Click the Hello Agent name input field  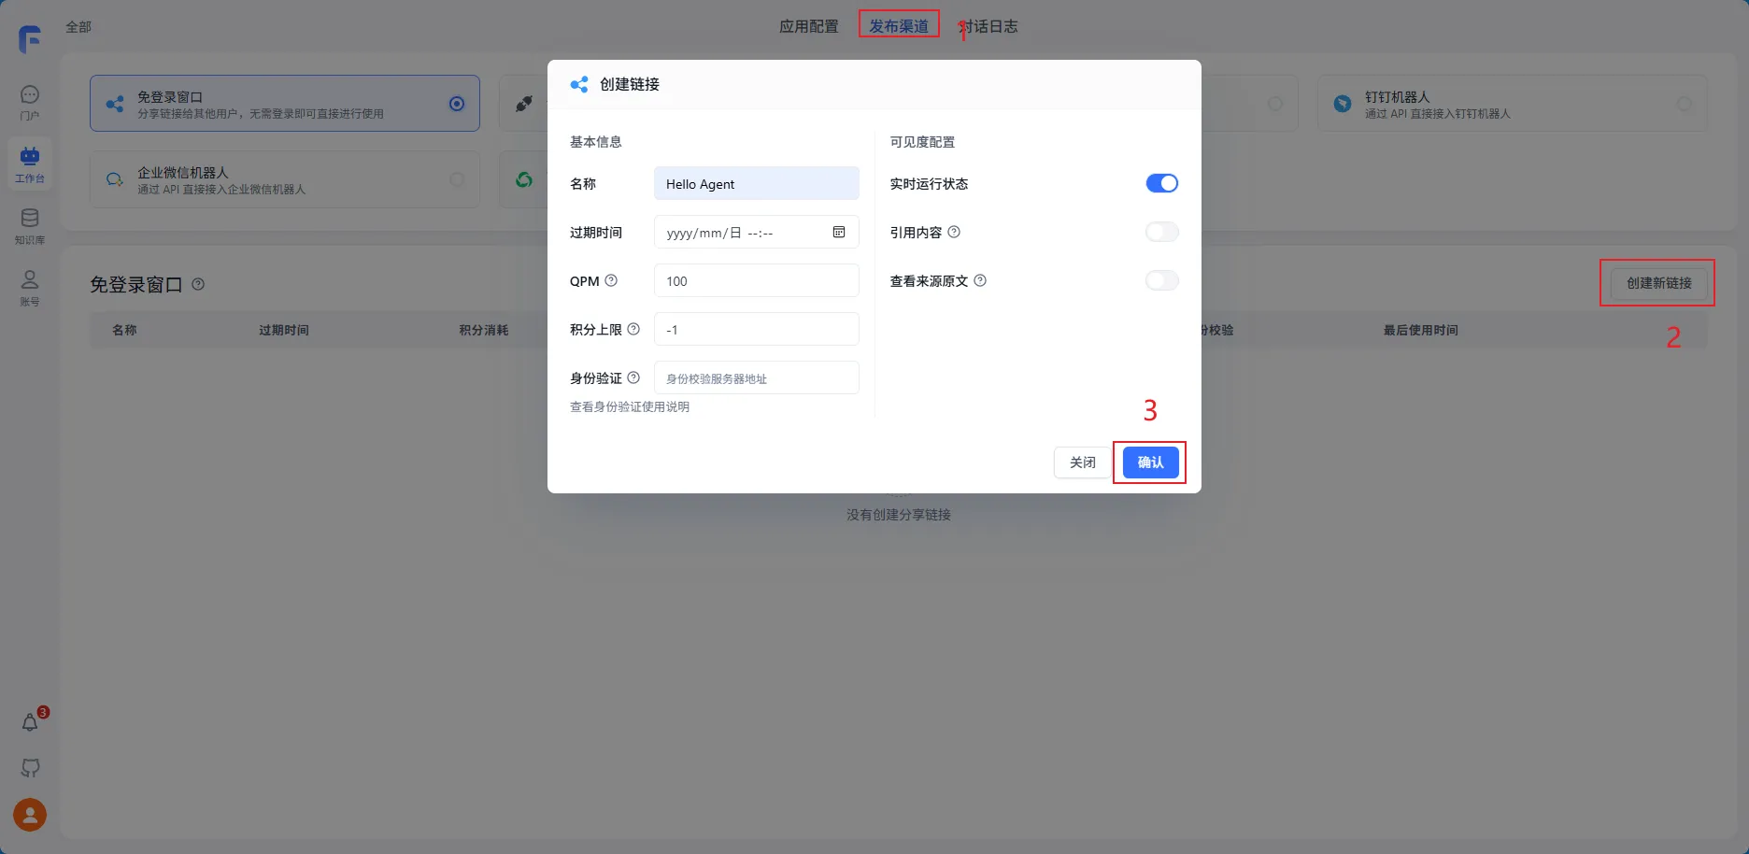click(756, 183)
